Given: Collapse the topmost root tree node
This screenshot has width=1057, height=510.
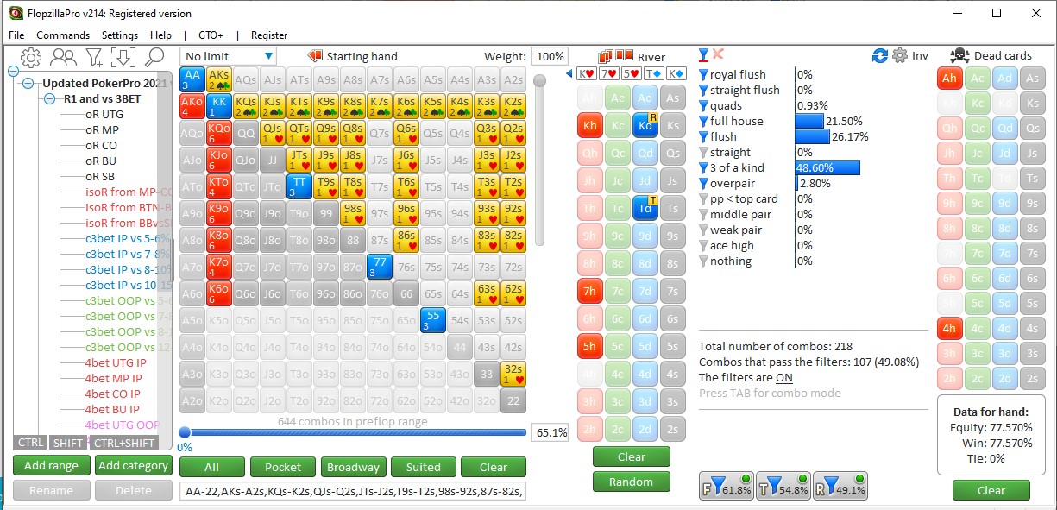Looking at the screenshot, I should pyautogui.click(x=13, y=72).
